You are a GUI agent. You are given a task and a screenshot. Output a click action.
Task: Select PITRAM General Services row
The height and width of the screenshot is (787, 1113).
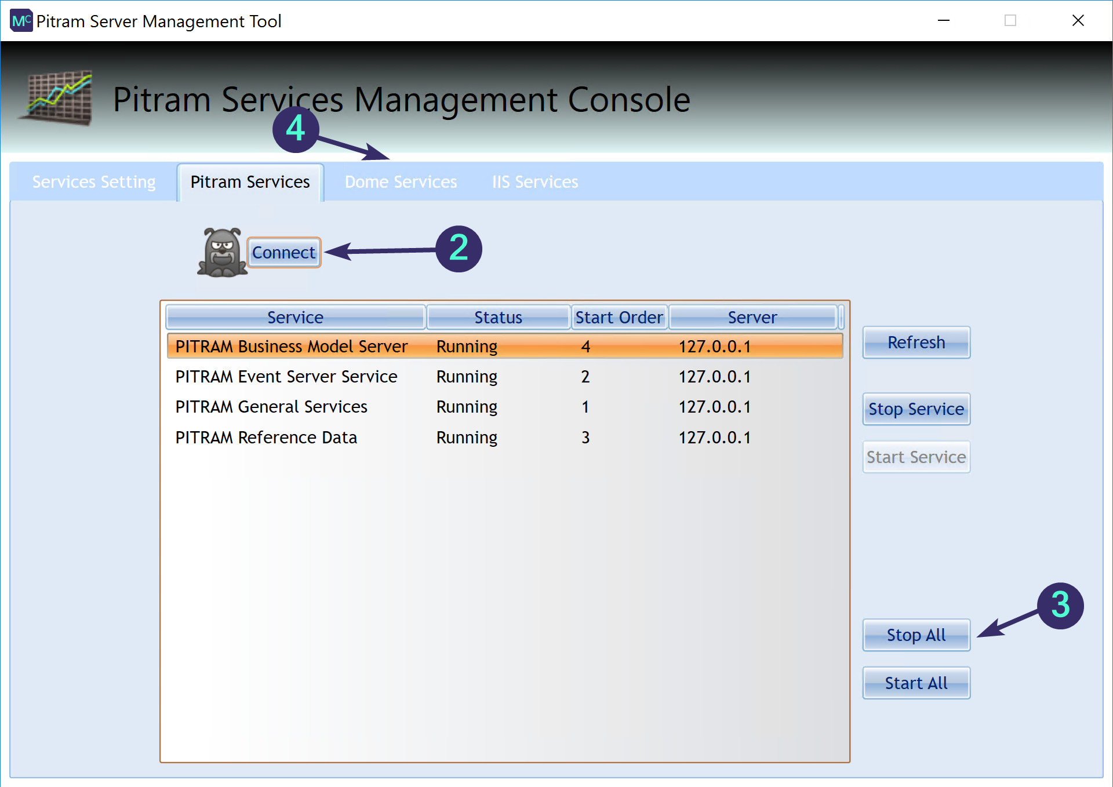271,407
